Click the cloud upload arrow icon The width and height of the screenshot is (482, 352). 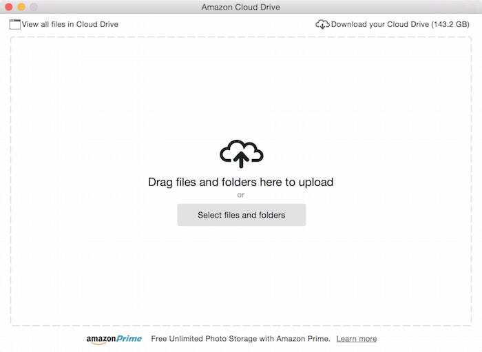pyautogui.click(x=241, y=154)
